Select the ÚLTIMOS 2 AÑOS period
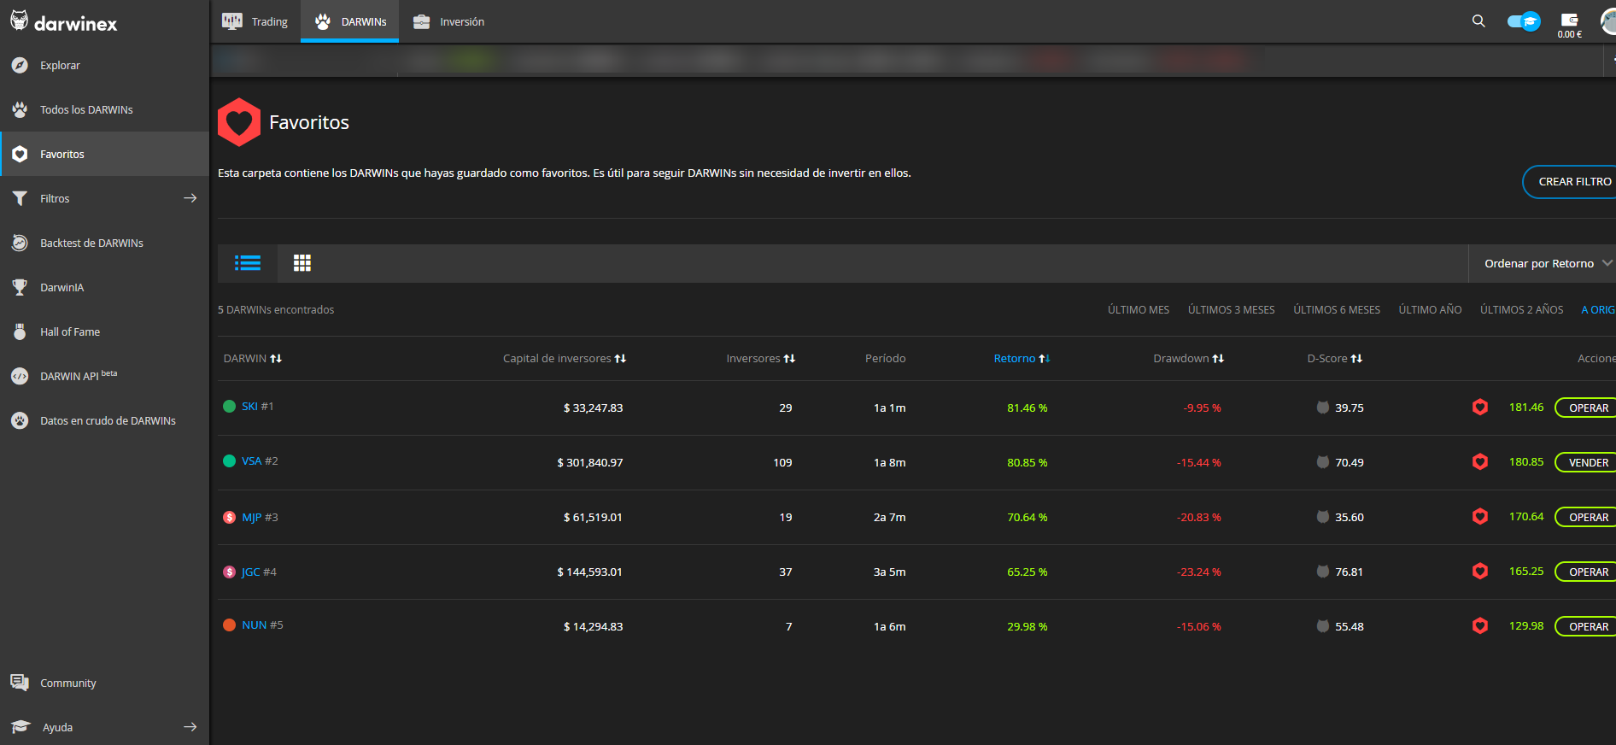 click(1521, 310)
